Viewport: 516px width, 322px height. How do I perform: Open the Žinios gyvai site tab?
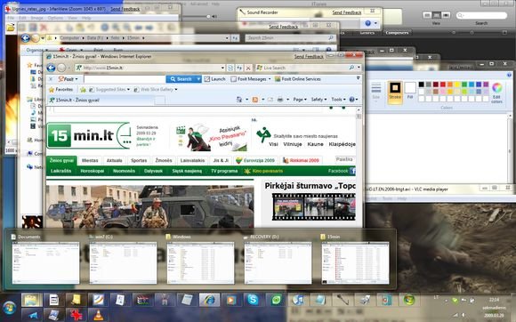[x=61, y=160]
